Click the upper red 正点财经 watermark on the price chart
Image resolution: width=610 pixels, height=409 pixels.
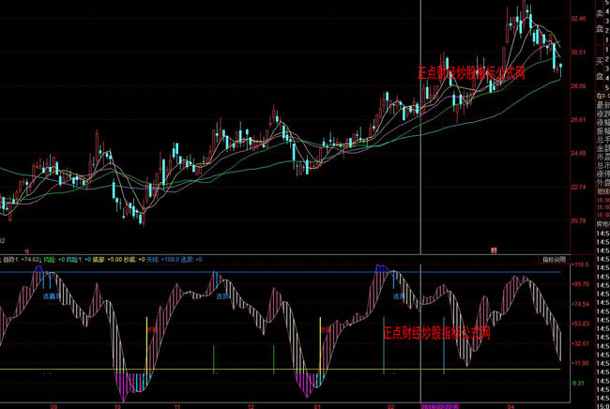pyautogui.click(x=471, y=72)
